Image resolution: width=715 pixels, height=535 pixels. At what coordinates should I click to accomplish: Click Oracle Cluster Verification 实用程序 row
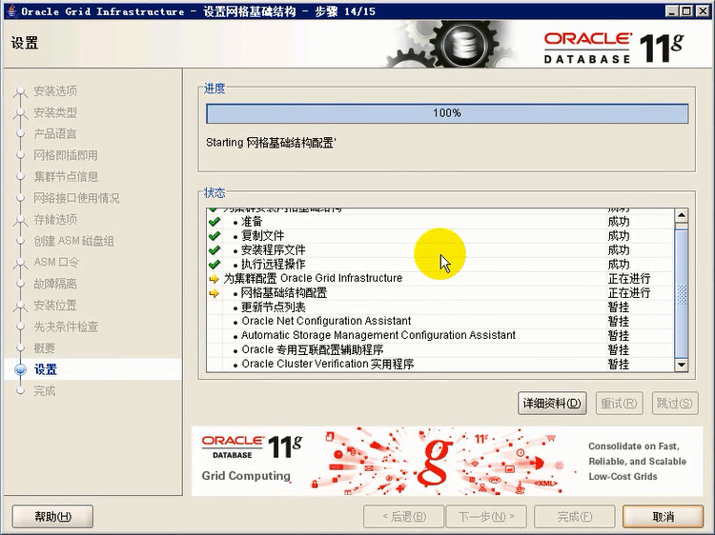coord(440,365)
